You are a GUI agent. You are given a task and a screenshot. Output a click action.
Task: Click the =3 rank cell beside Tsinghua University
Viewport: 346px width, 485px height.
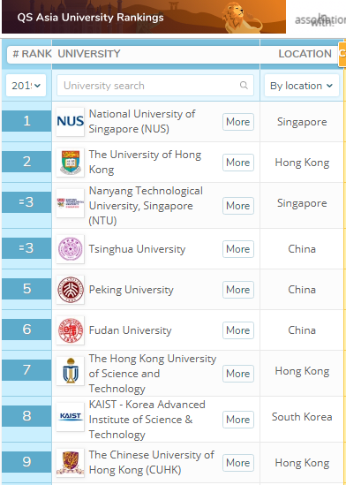click(x=26, y=248)
